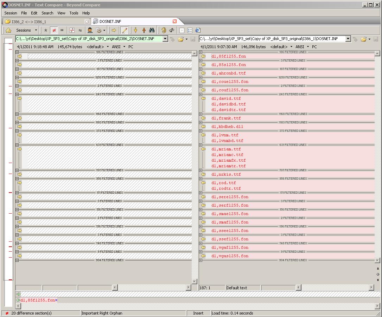Open the Sessions dropdown in toolbar
Screen dimensions: 382x317
(x=26, y=30)
